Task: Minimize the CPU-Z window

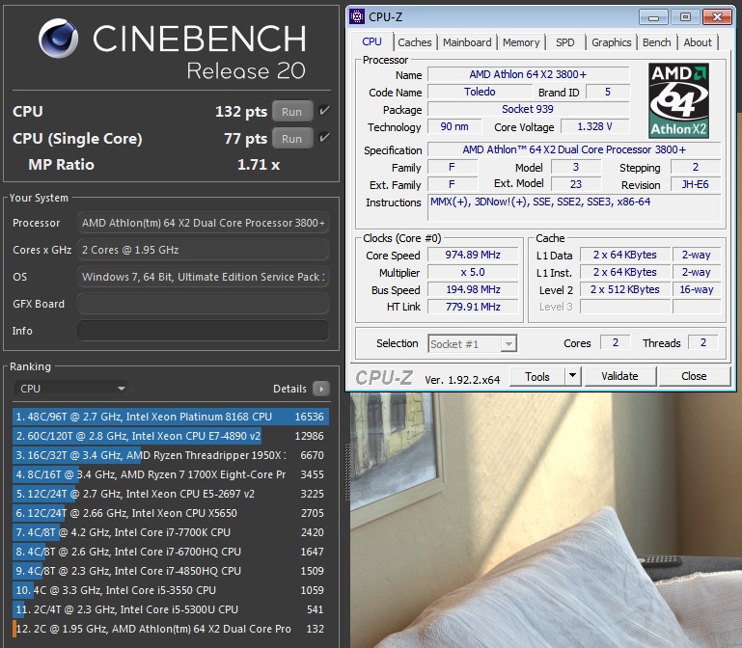Action: pyautogui.click(x=653, y=17)
